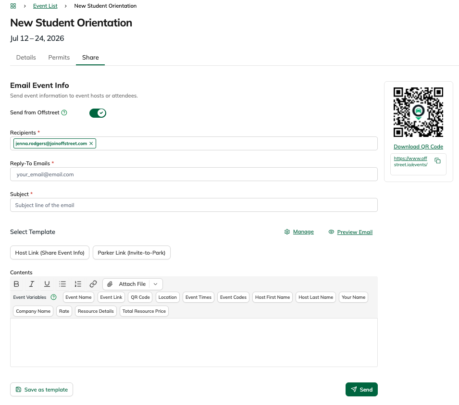The height and width of the screenshot is (405, 459).
Task: Remove jenna.rodgers@joinoffstreet.com recipient
Action: click(91, 143)
